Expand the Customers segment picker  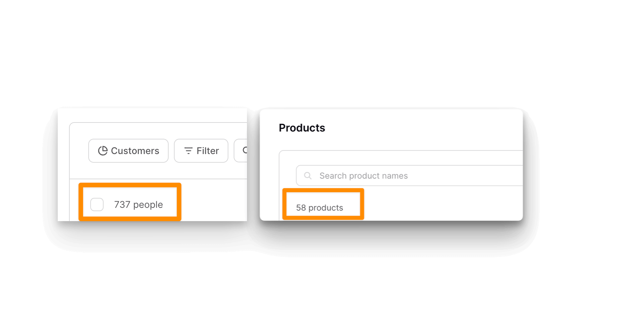point(128,150)
